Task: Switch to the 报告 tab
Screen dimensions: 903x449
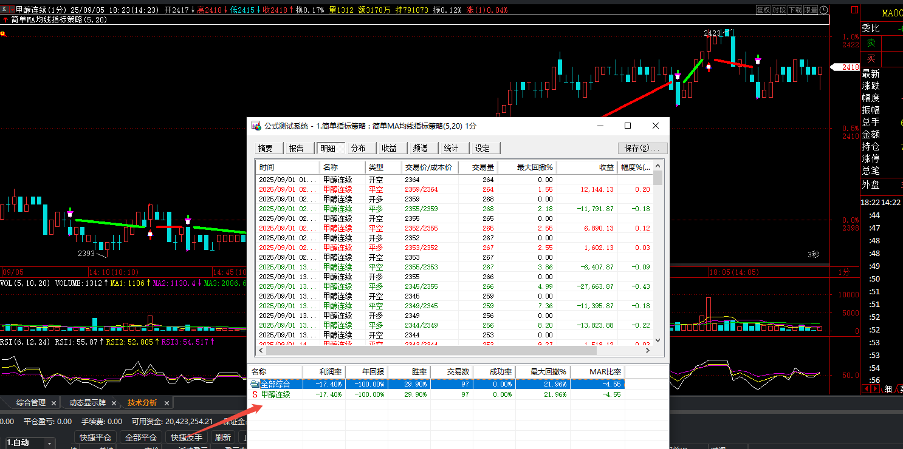Action: (297, 148)
